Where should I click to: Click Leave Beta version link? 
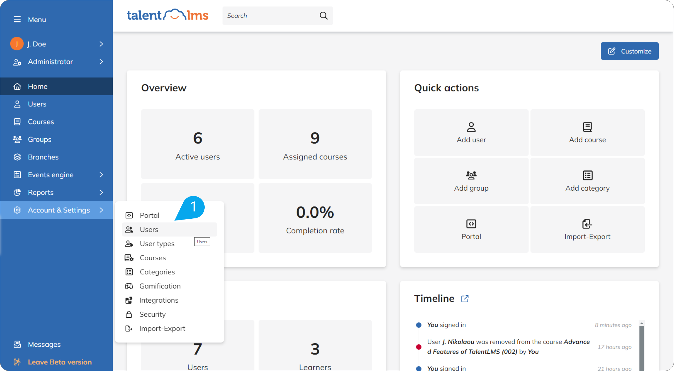[60, 362]
